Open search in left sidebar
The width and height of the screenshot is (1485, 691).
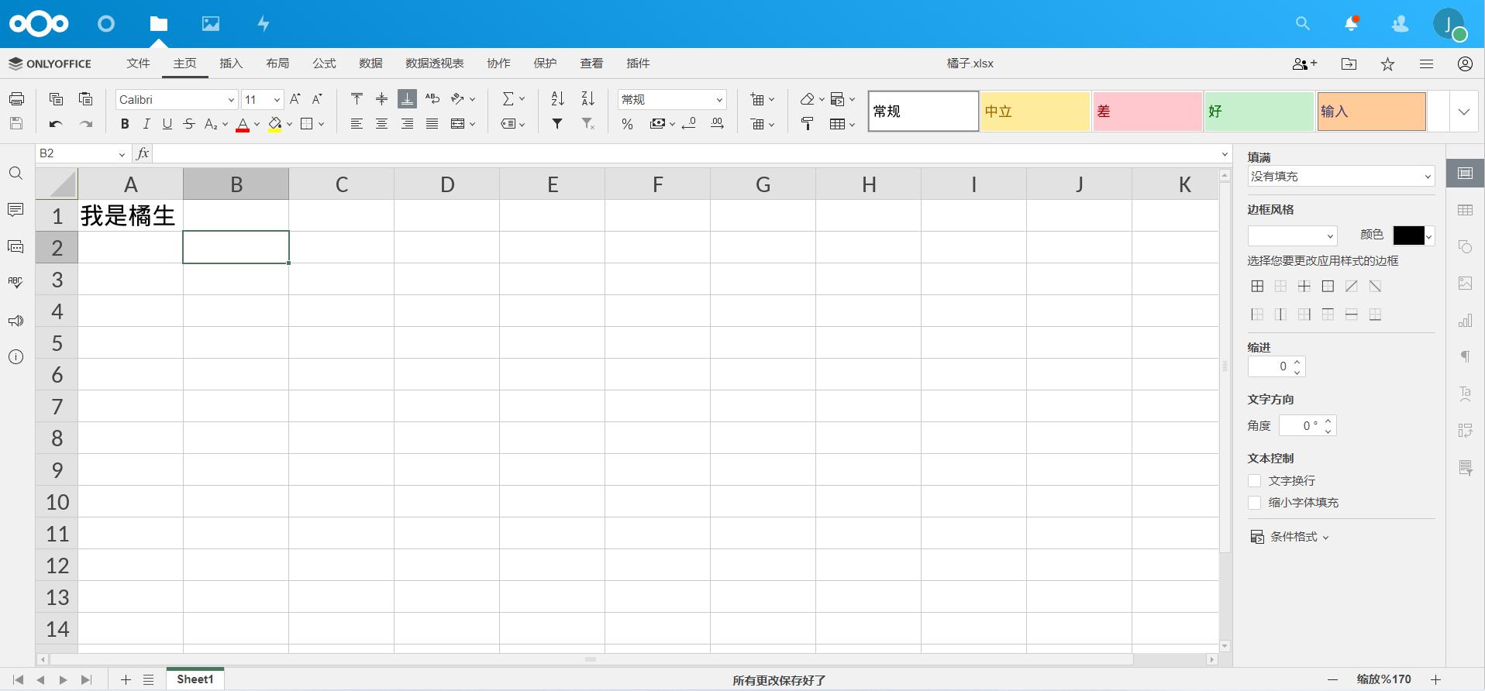[16, 174]
